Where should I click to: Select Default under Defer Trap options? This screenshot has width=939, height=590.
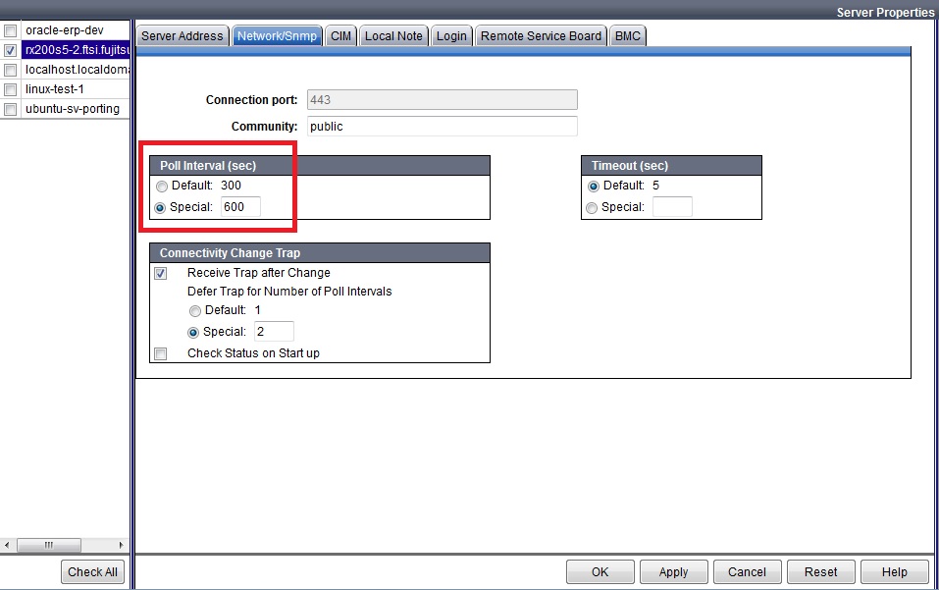click(x=197, y=311)
